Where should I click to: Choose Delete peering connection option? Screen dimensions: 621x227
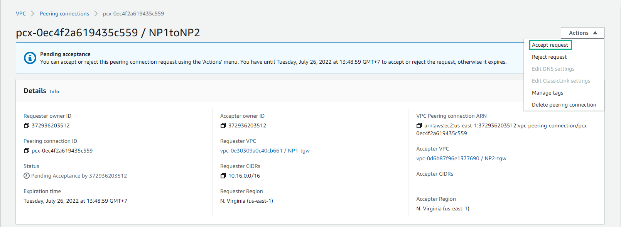coord(564,105)
